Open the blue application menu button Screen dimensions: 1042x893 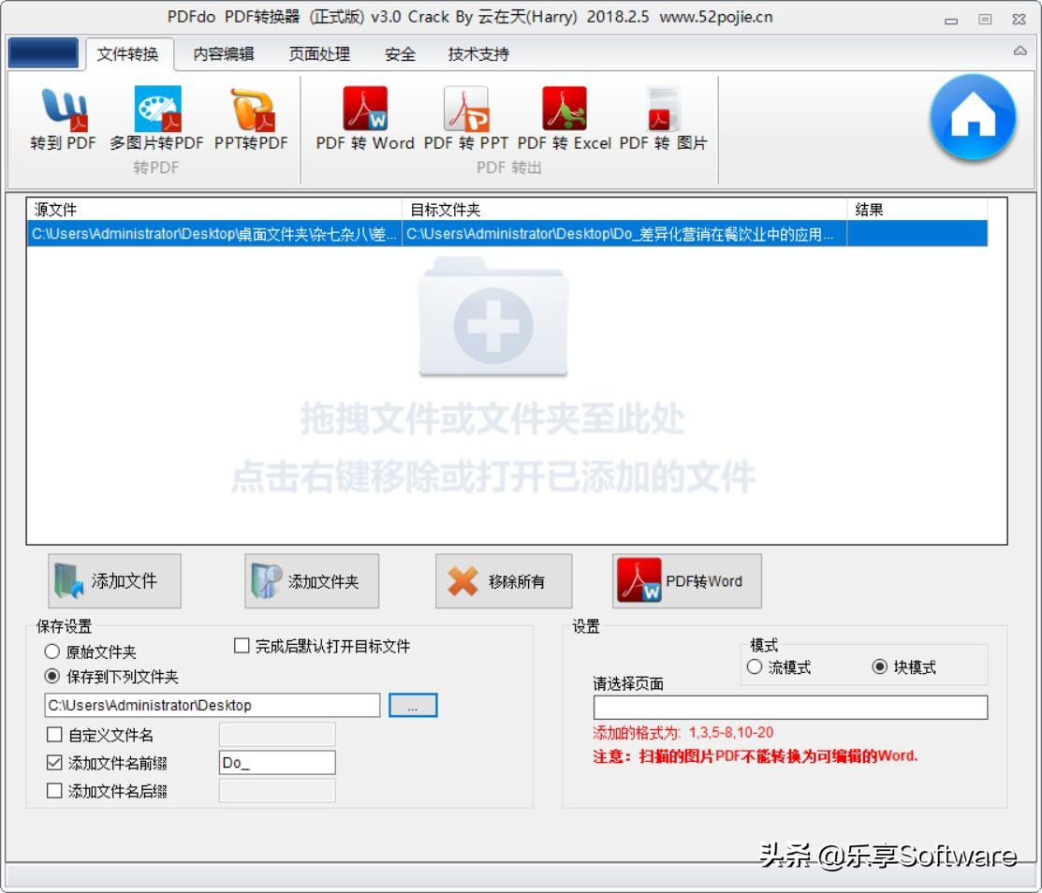pyautogui.click(x=41, y=53)
